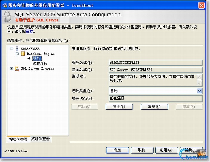Click the 停止(T) button
Viewport: 210px width, 162px height.
click(119, 107)
